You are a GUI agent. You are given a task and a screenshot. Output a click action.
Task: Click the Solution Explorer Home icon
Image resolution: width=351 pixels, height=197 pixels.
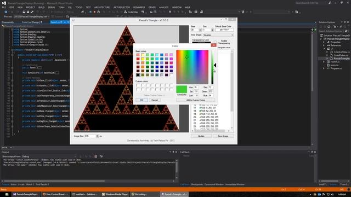[329, 27]
